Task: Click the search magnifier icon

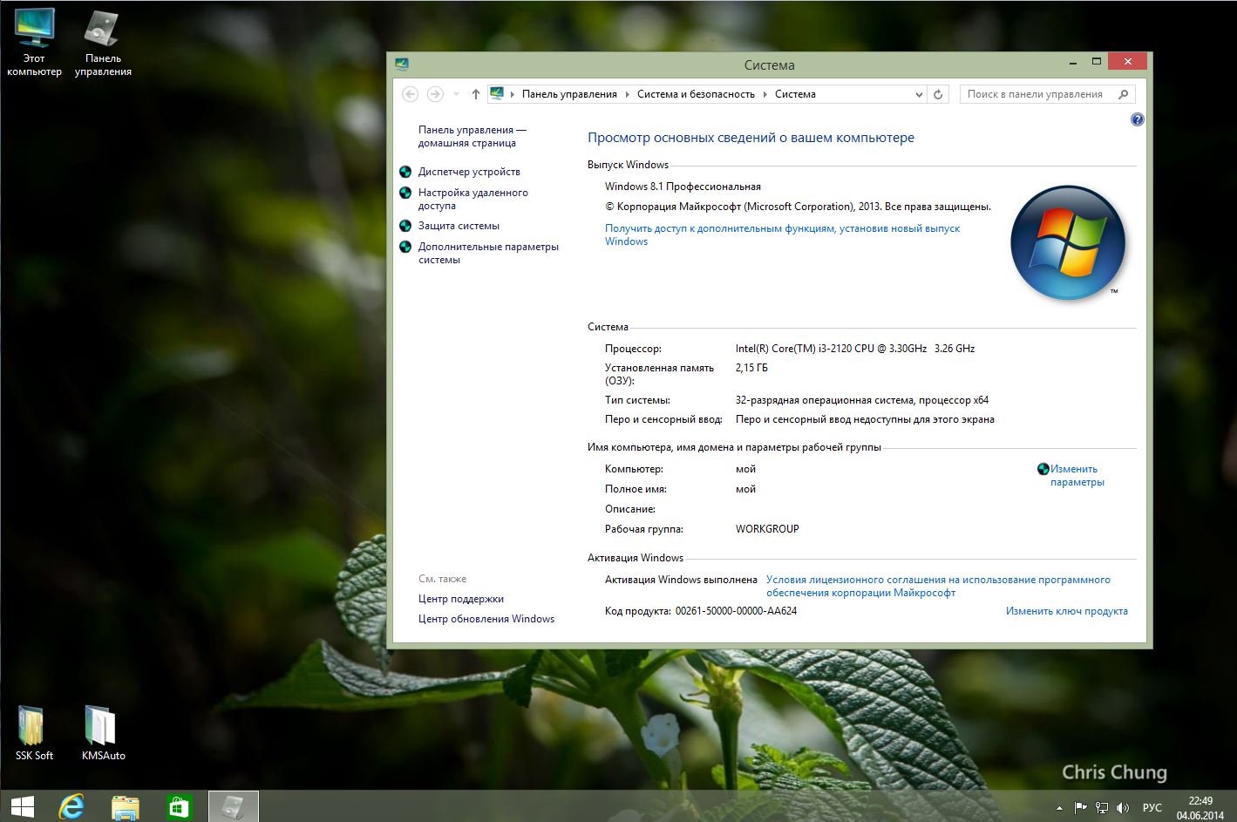Action: 1124,94
